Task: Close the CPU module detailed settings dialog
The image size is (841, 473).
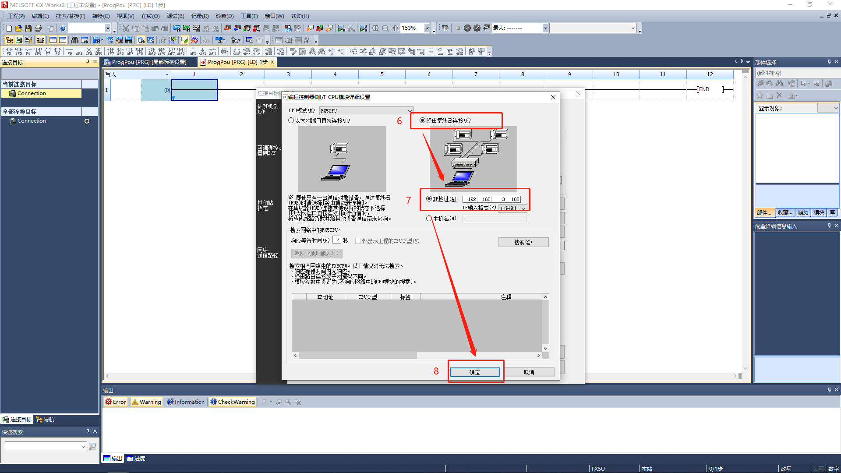Action: pyautogui.click(x=553, y=97)
